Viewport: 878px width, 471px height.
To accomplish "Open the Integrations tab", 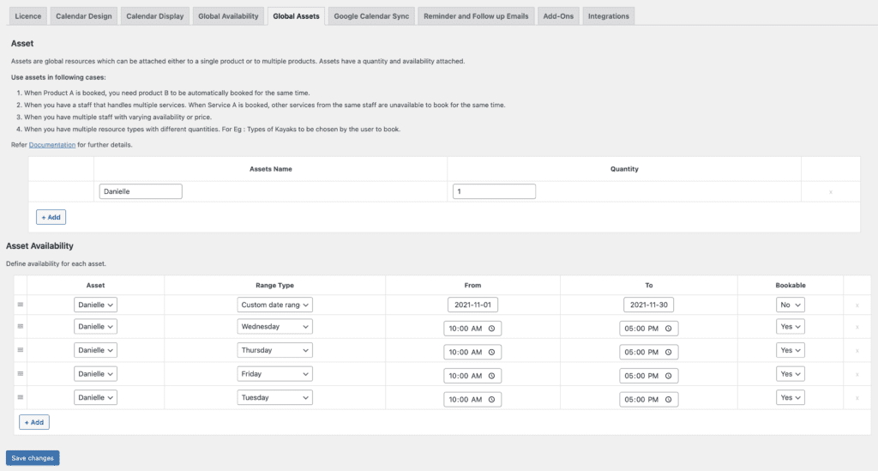I will coord(609,16).
